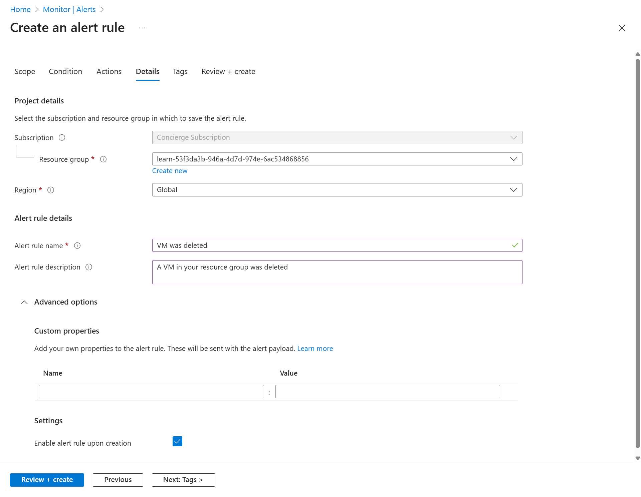Screen dimensions: 641x497
Task: Select the Details tab
Action: (x=148, y=71)
